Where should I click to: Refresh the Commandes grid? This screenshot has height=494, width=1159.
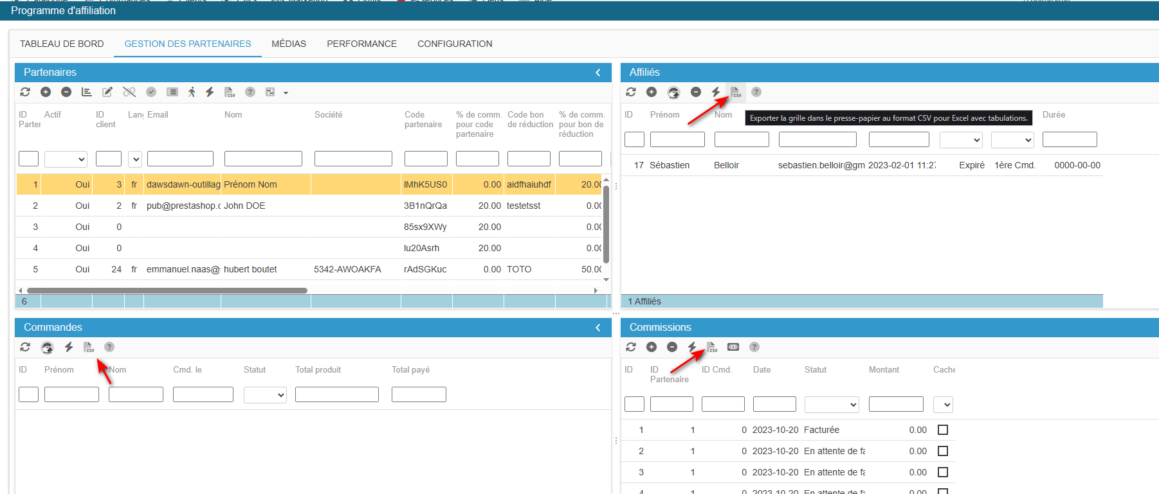coord(25,347)
